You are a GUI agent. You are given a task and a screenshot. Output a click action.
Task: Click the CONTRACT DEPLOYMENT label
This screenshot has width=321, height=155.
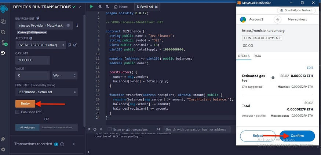pos(262,38)
